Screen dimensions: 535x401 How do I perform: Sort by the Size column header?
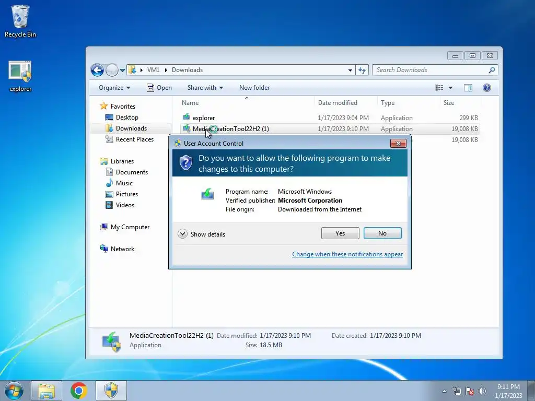tap(461, 103)
